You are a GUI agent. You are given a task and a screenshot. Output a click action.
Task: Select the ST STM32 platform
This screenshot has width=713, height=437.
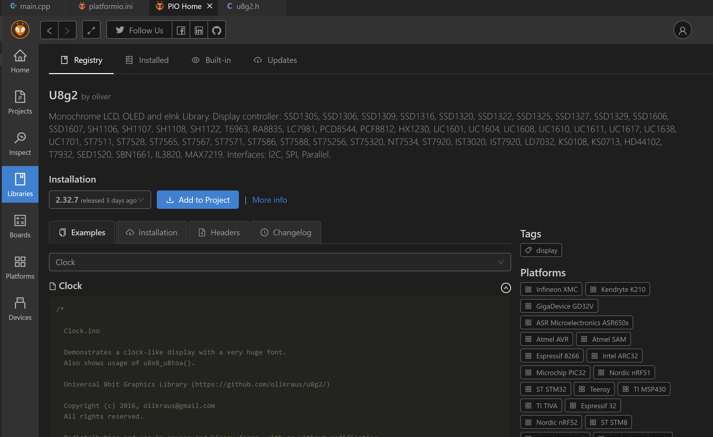[x=546, y=389]
